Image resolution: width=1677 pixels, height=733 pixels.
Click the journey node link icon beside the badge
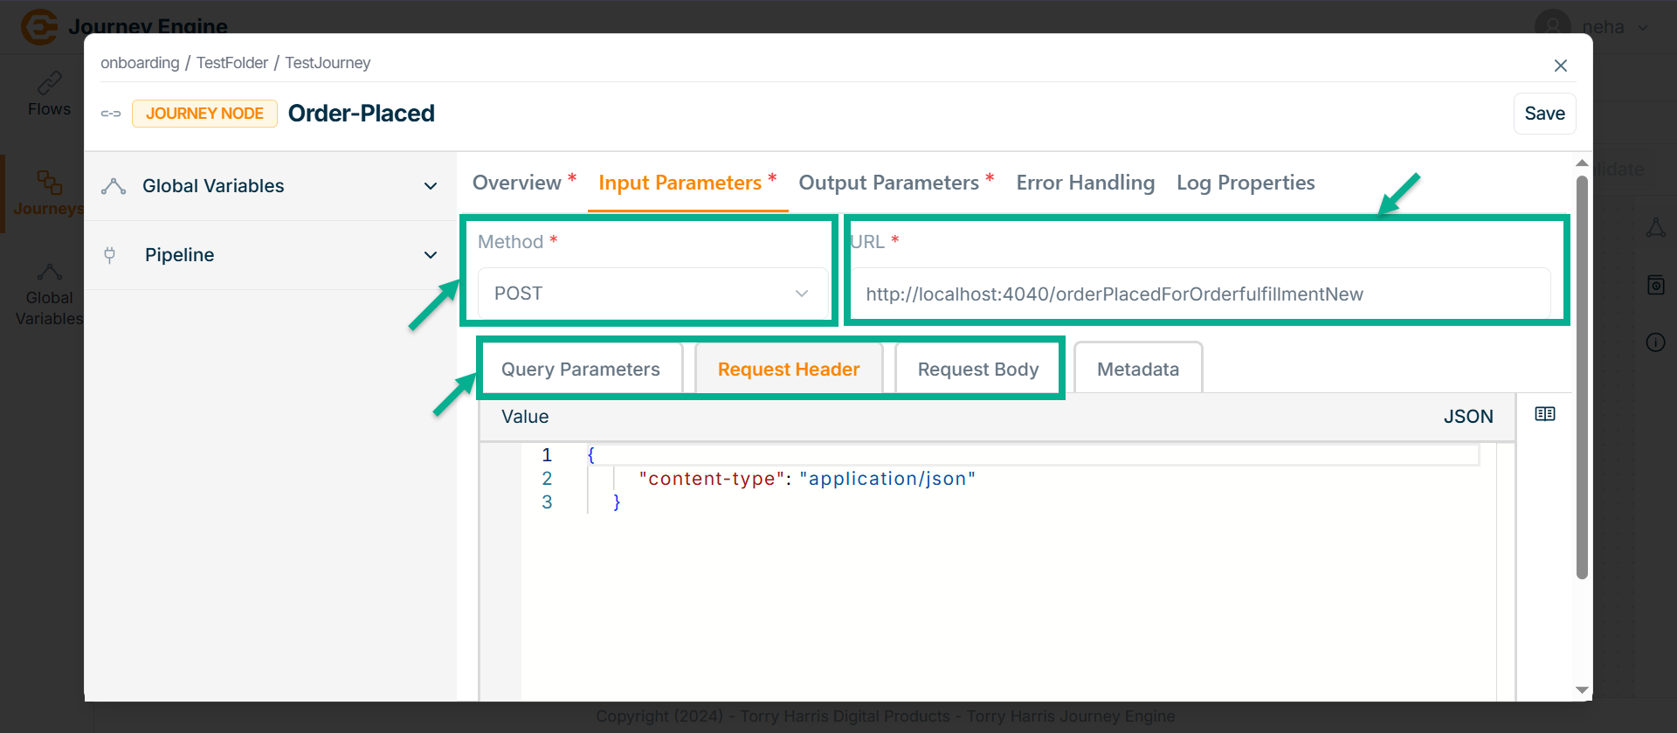[x=111, y=114]
